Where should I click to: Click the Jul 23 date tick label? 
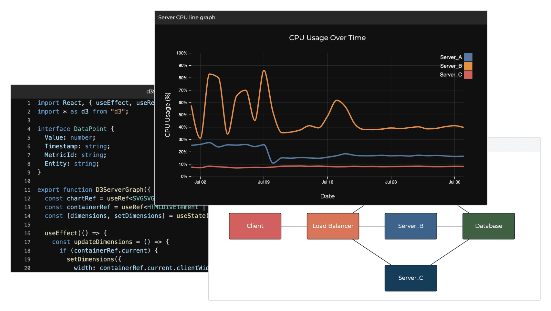point(391,182)
